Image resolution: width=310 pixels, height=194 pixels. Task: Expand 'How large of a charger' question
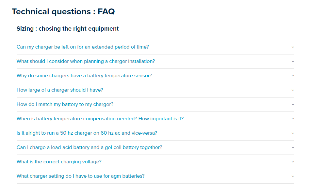point(60,90)
